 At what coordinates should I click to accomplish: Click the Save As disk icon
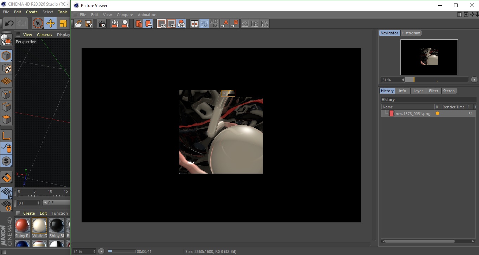(x=89, y=24)
